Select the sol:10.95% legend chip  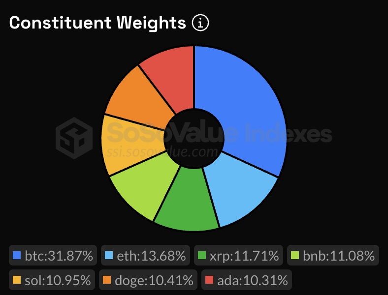click(52, 280)
